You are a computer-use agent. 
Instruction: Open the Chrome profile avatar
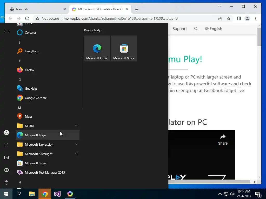pyautogui.click(x=247, y=18)
